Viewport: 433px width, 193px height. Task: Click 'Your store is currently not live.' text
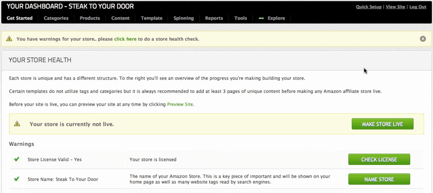coord(72,124)
